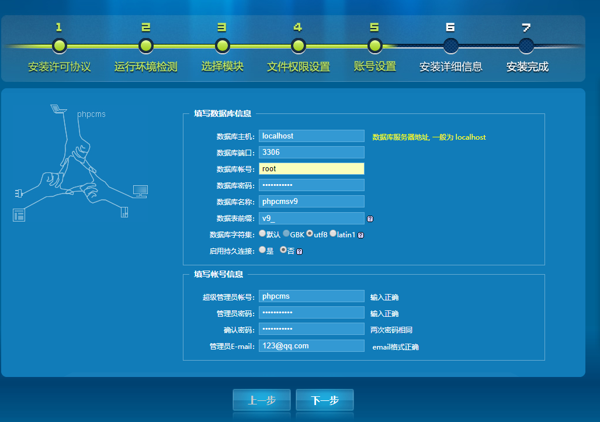Click the 下一步 button
Viewport: 600px width, 422px height.
pos(324,400)
